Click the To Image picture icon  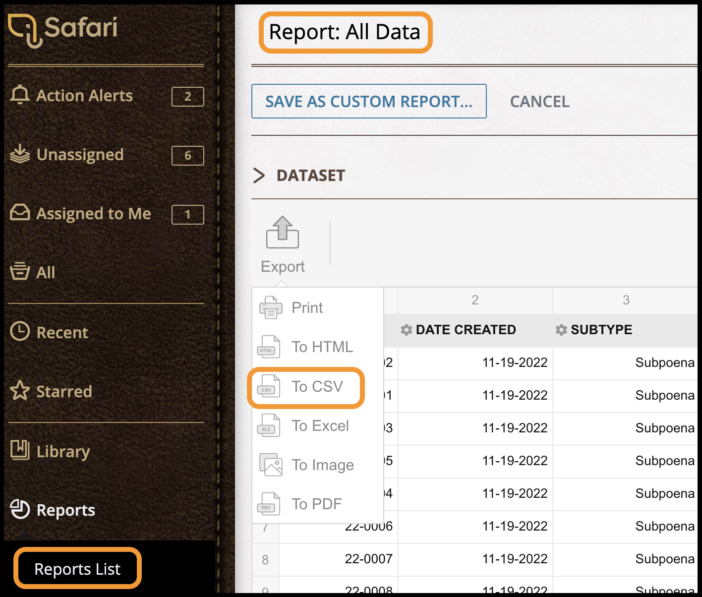pyautogui.click(x=270, y=465)
